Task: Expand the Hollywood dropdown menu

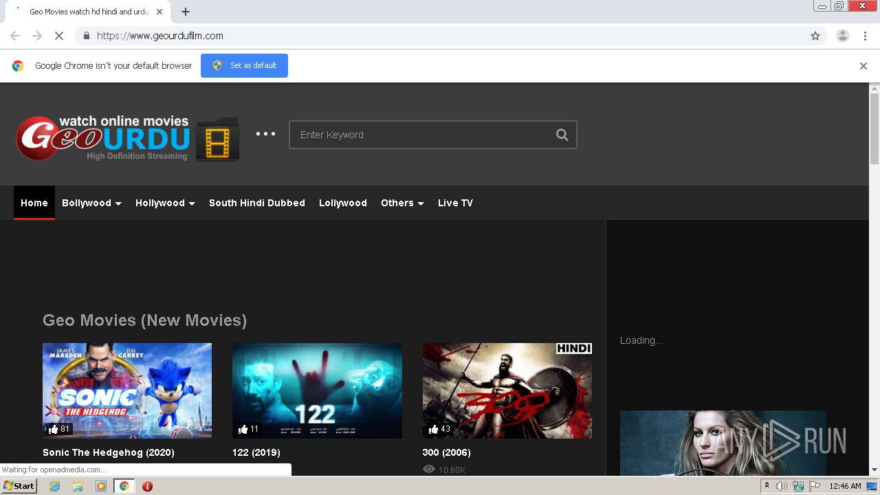Action: [x=165, y=203]
